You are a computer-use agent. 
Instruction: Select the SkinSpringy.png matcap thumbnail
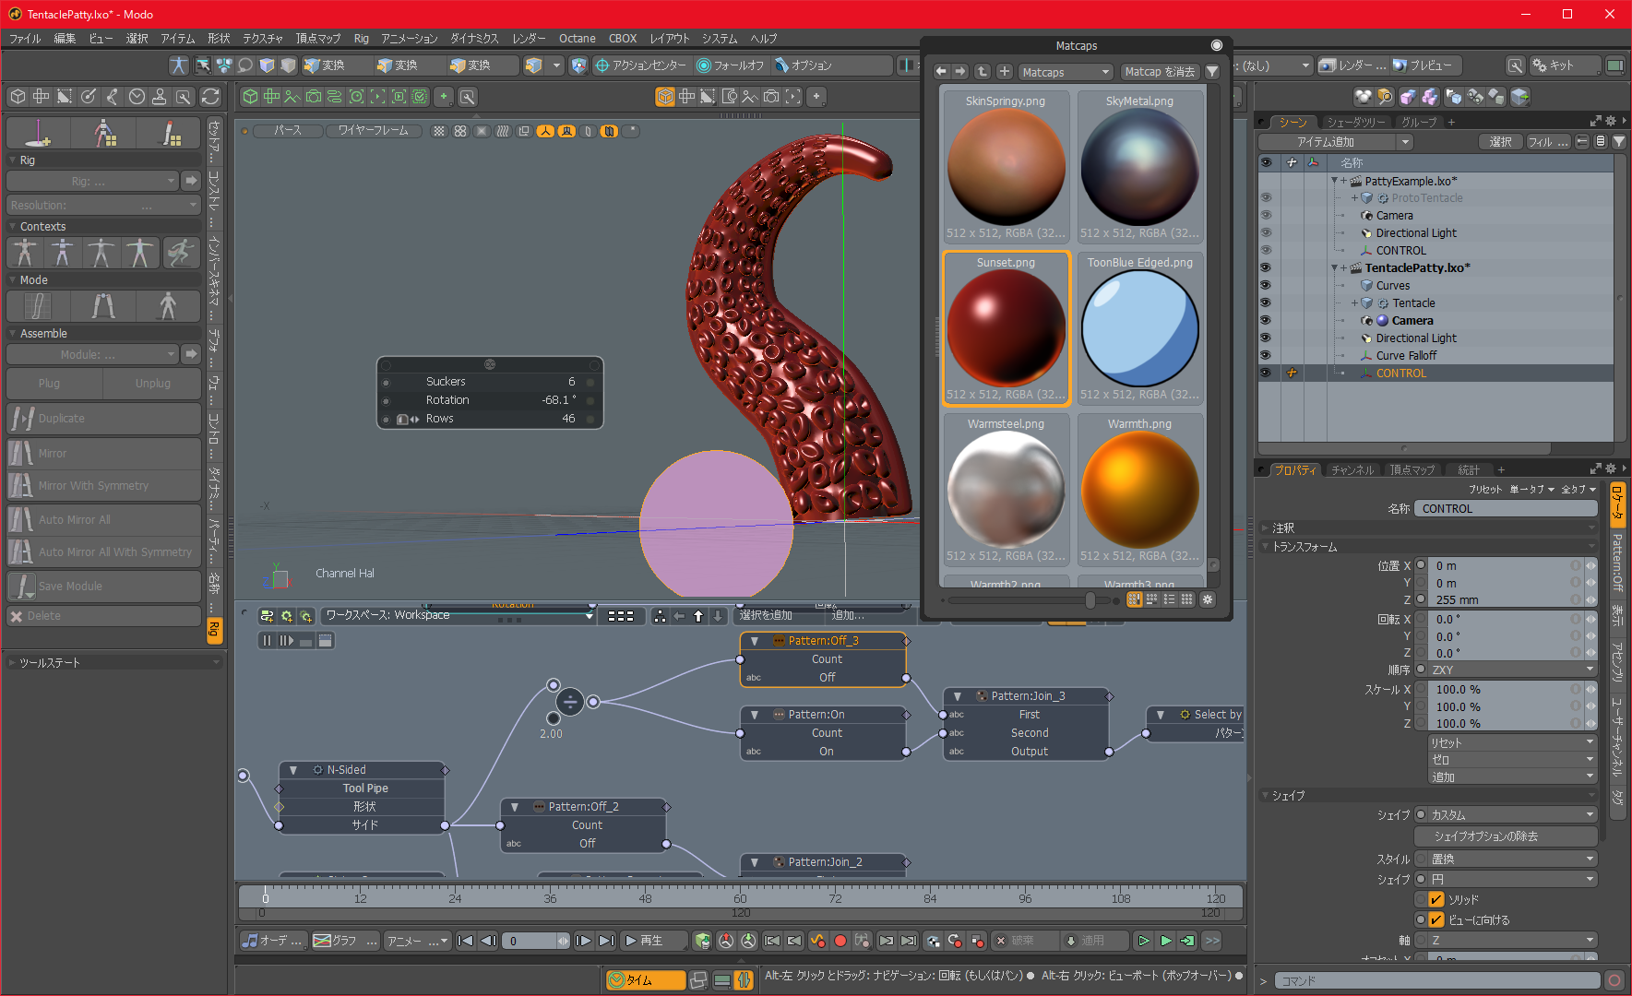click(x=1006, y=167)
